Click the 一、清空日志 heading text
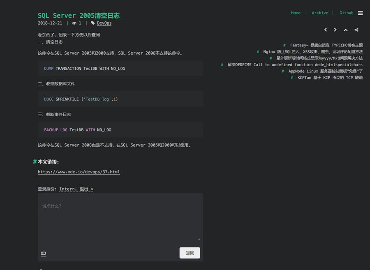This screenshot has width=370, height=270. coord(50,42)
